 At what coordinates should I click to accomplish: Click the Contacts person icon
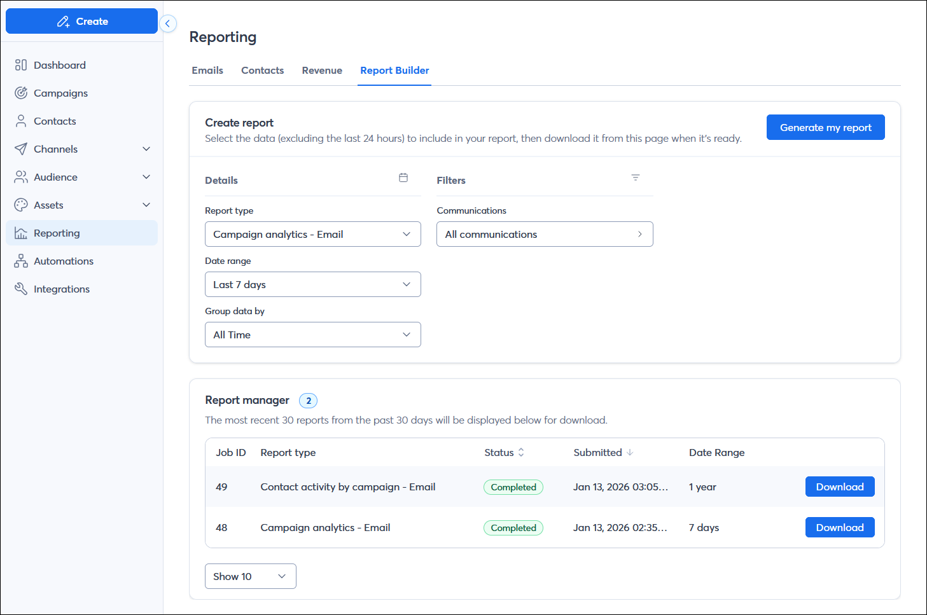pyautogui.click(x=21, y=121)
